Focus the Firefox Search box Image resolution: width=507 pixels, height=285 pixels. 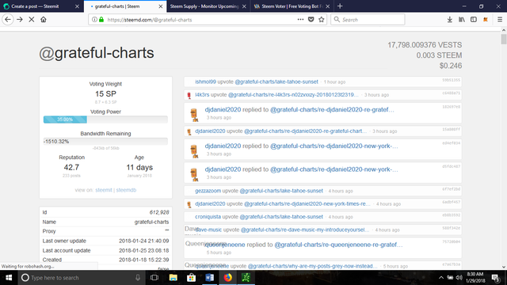click(x=368, y=19)
